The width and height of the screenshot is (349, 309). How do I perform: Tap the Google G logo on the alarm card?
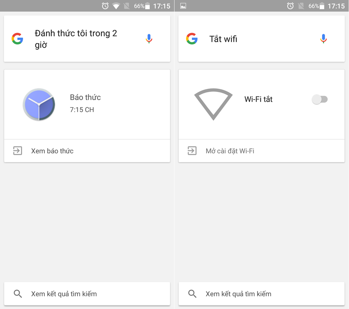point(17,39)
